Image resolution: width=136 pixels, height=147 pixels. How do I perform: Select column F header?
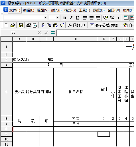click(x=113, y=39)
